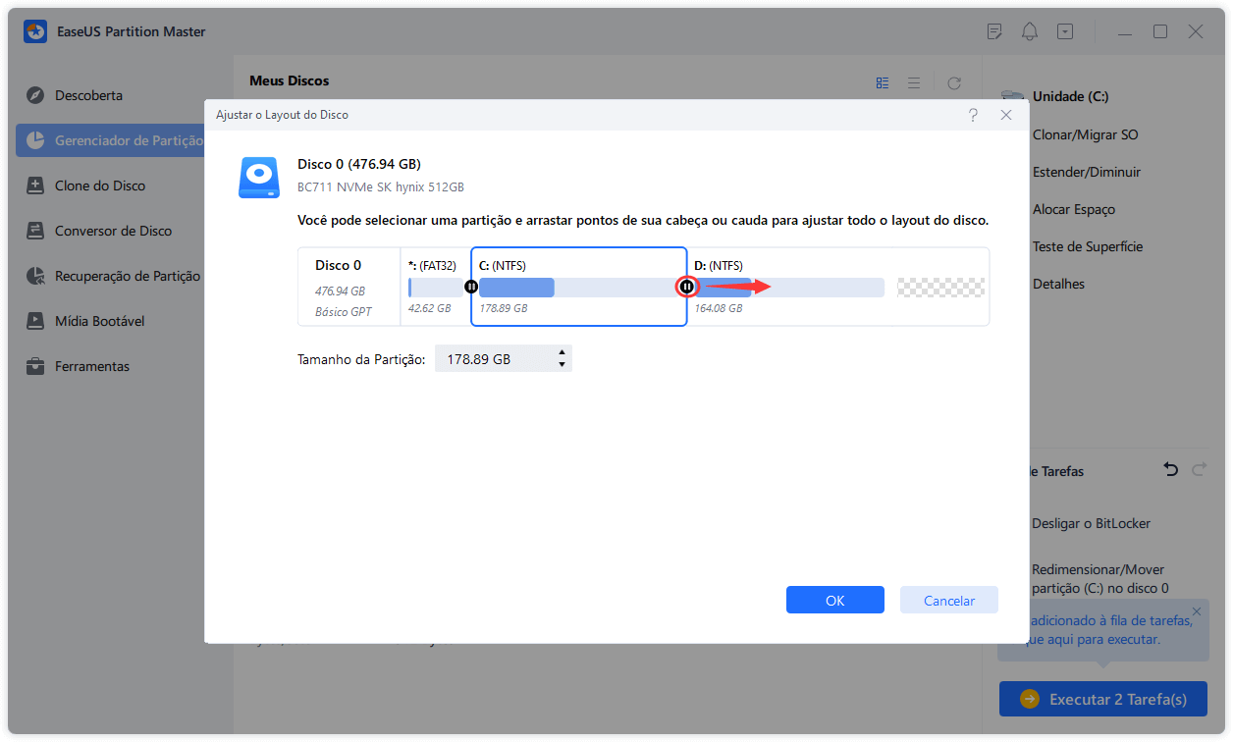The height and width of the screenshot is (742, 1233).
Task: Select the *: (FAT32) partition block
Action: (436, 287)
